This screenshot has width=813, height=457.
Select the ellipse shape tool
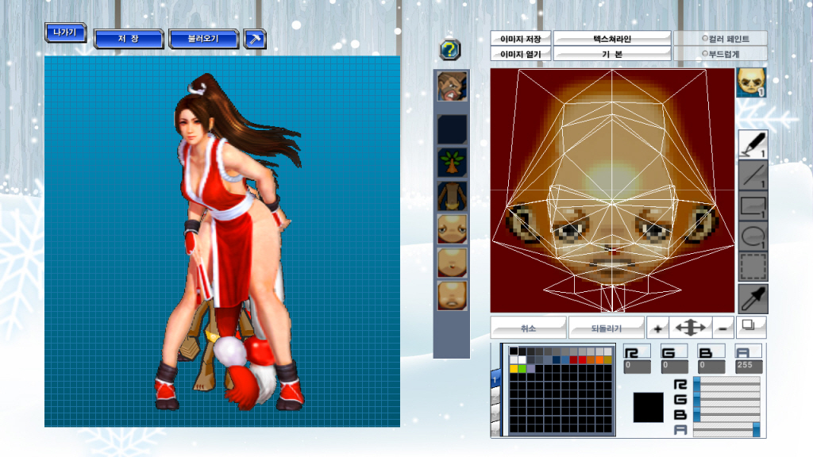click(753, 236)
